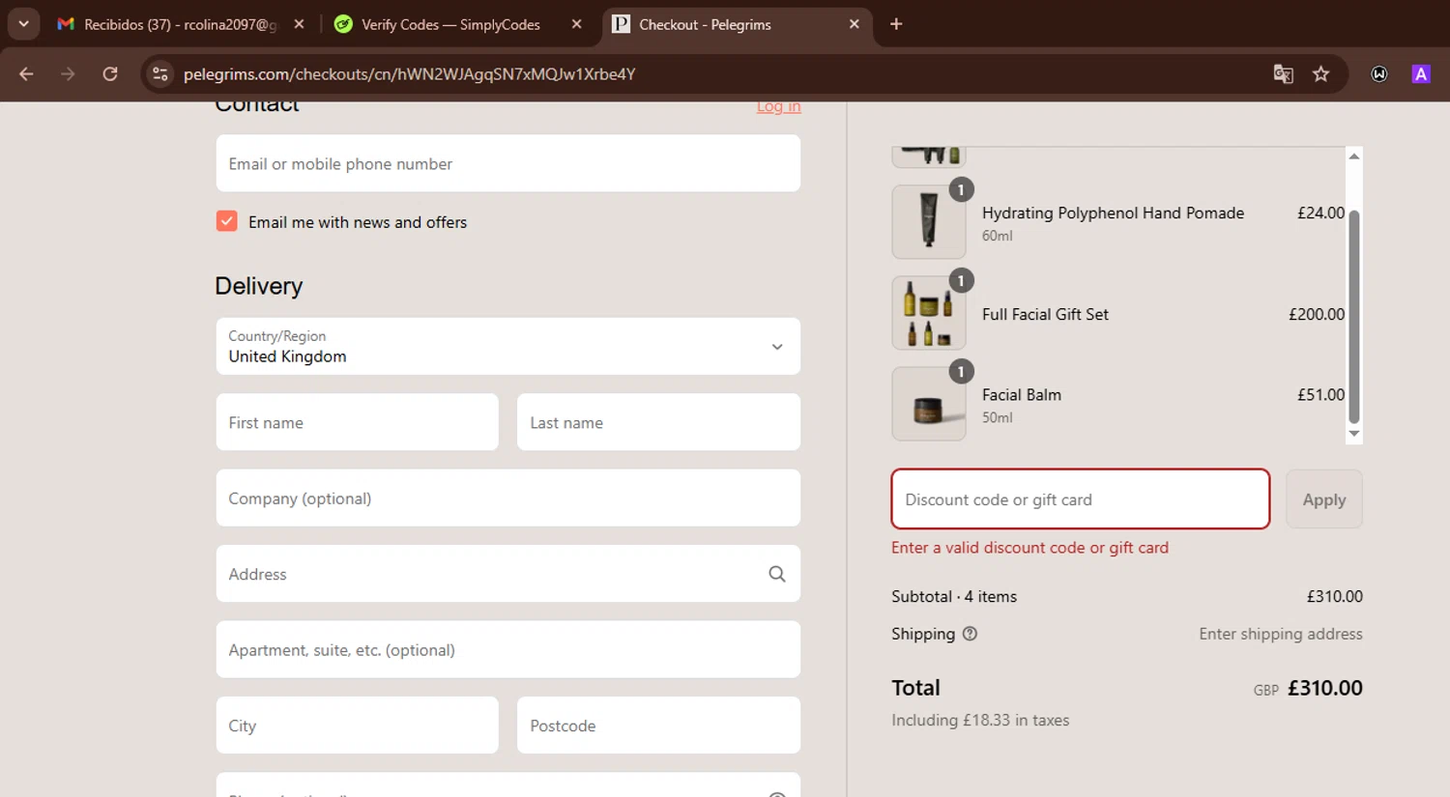Click the order summary scrollbar up arrow
This screenshot has height=797, width=1450.
(1354, 156)
